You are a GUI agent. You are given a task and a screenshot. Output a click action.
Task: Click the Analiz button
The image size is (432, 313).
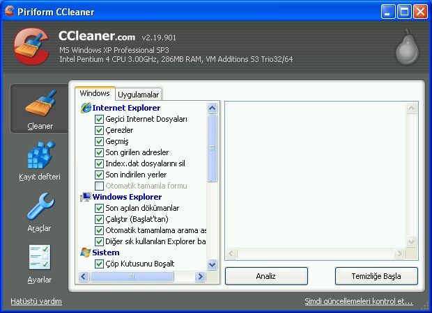266,276
